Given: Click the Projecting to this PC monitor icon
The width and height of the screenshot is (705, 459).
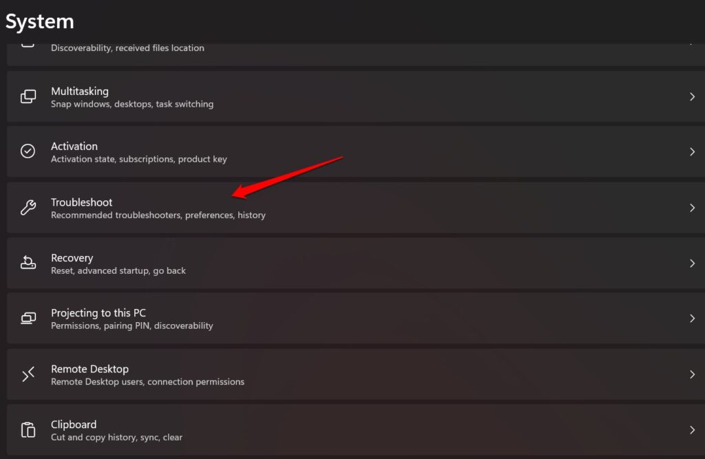Looking at the screenshot, I should (x=28, y=318).
